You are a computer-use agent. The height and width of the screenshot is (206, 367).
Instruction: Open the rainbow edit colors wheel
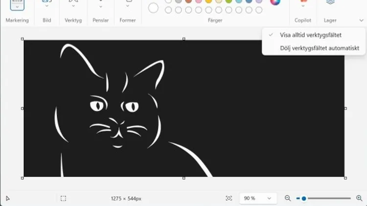coord(275,2)
